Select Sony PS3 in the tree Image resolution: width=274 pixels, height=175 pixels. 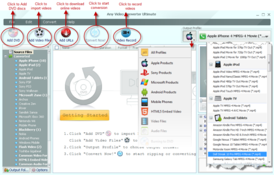click(x=25, y=87)
